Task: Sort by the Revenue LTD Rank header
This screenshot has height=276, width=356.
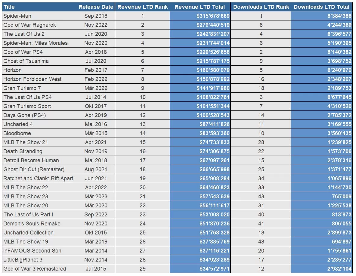Action: pos(142,7)
